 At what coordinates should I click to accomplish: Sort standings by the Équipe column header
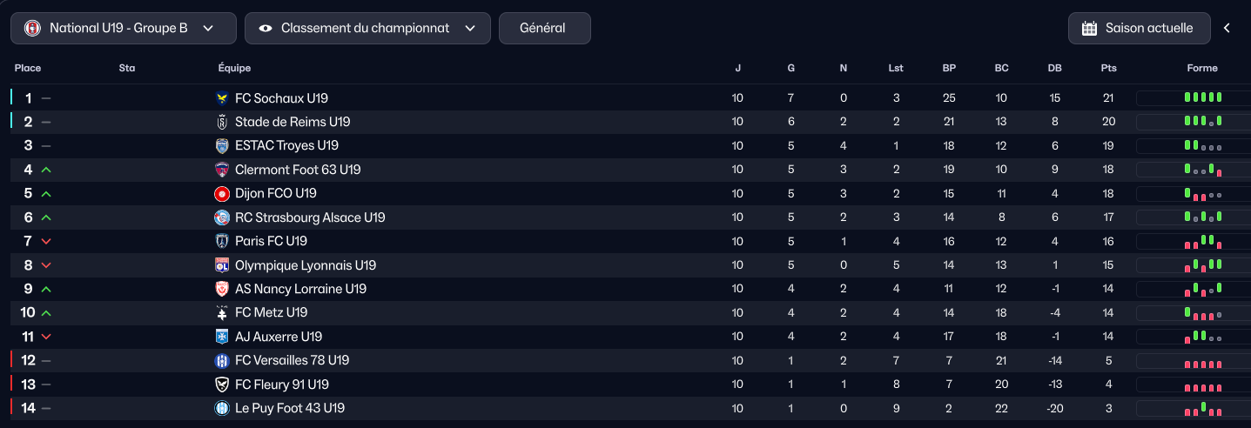(234, 68)
